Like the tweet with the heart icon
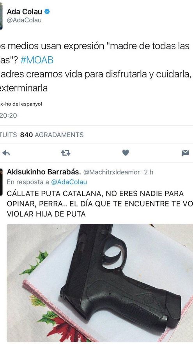The width and height of the screenshot is (193, 344). [126, 153]
